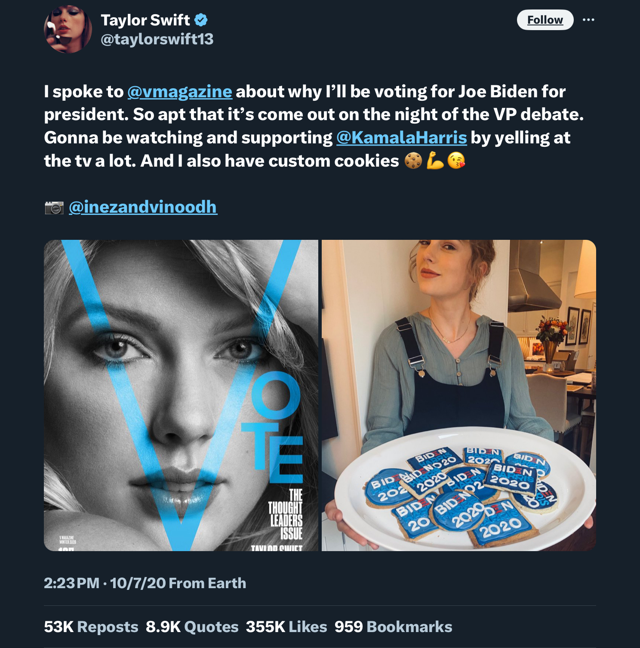View the 53K Reposts list
The width and height of the screenshot is (640, 648).
tap(91, 627)
